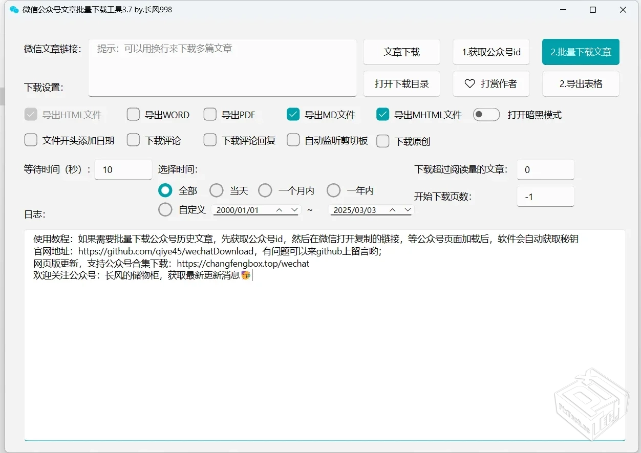Screen dimensions: 641x453
Task: Disable the 导出MD文件 checkbox
Action: click(x=293, y=115)
